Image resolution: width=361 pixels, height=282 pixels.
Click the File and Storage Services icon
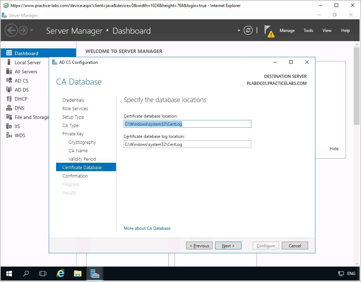coord(9,117)
